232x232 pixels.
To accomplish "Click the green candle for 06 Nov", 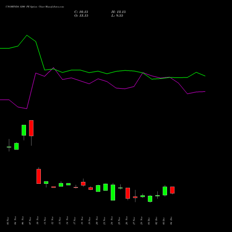I will pyautogui.click(x=24, y=130).
